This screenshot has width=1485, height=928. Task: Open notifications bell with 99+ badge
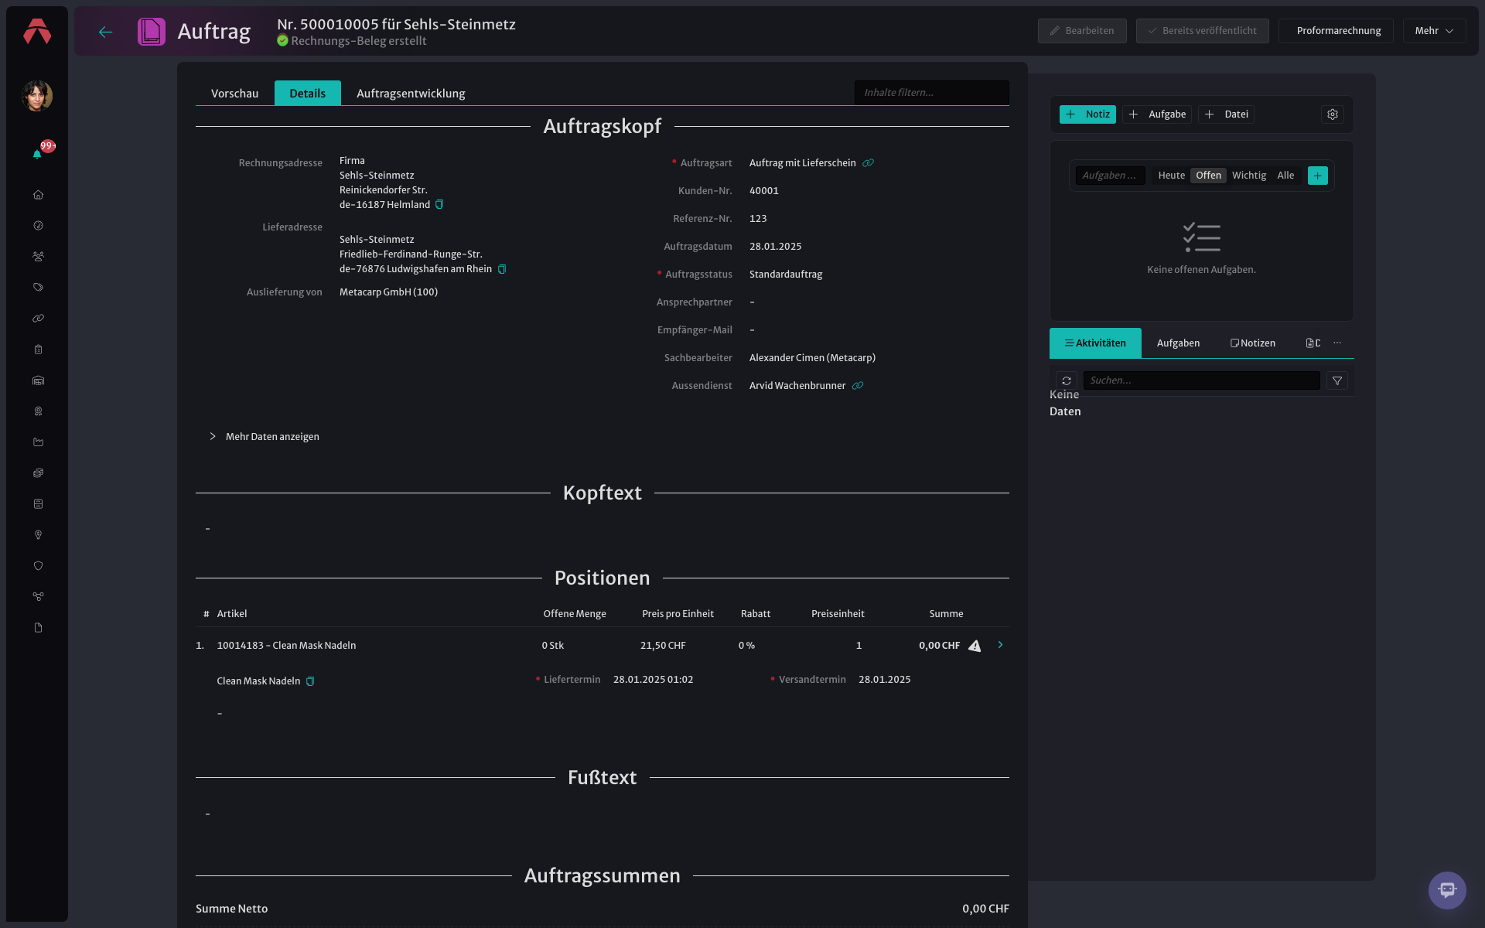click(x=38, y=153)
